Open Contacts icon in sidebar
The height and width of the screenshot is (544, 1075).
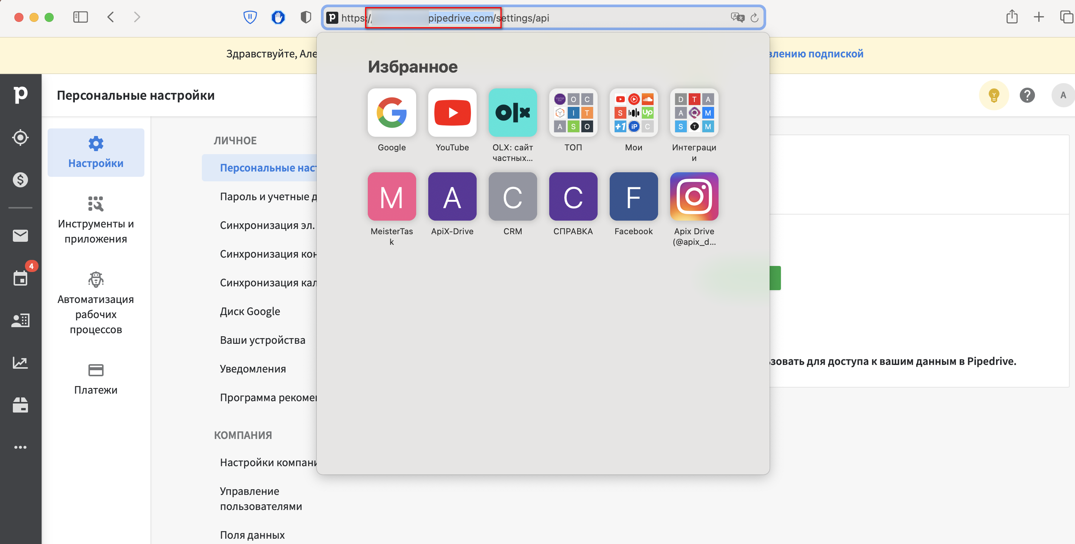point(20,320)
